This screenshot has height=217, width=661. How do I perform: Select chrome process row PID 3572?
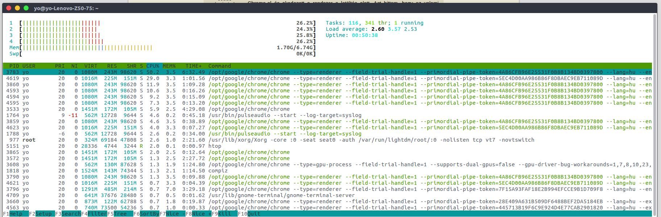(327, 158)
